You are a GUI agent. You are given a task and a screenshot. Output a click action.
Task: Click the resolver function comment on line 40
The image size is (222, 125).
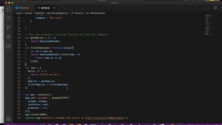pos(66,35)
